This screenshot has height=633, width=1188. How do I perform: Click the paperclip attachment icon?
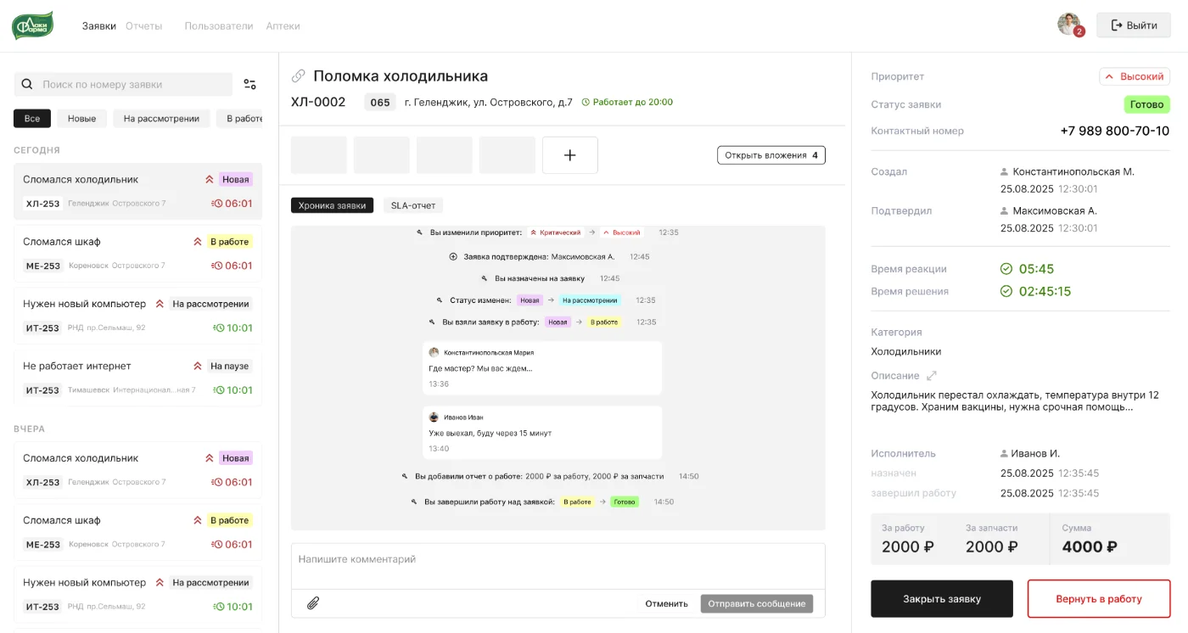click(x=312, y=603)
